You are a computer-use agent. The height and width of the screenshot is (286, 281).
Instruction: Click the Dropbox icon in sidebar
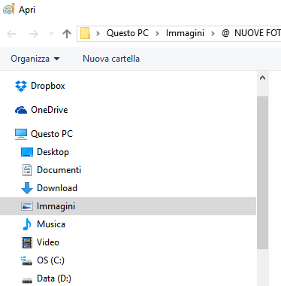tap(21, 86)
